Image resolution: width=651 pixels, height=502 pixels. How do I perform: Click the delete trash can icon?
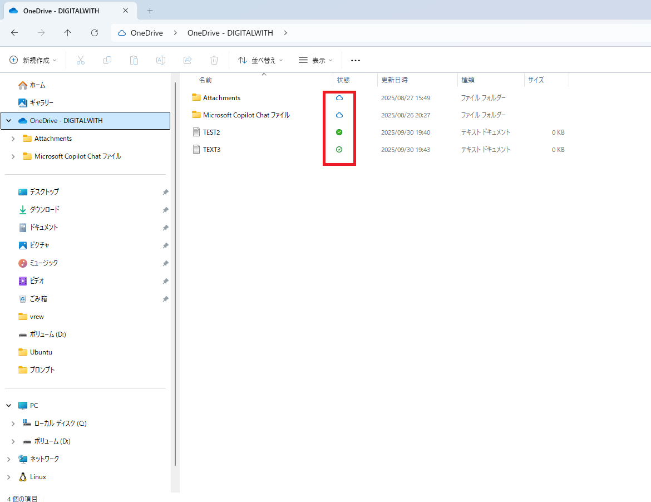[x=214, y=60]
